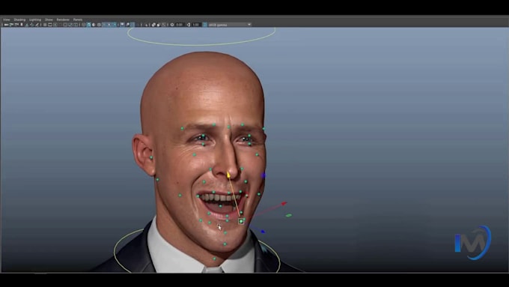
Task: Click the Select Camera icon
Action: [6, 25]
